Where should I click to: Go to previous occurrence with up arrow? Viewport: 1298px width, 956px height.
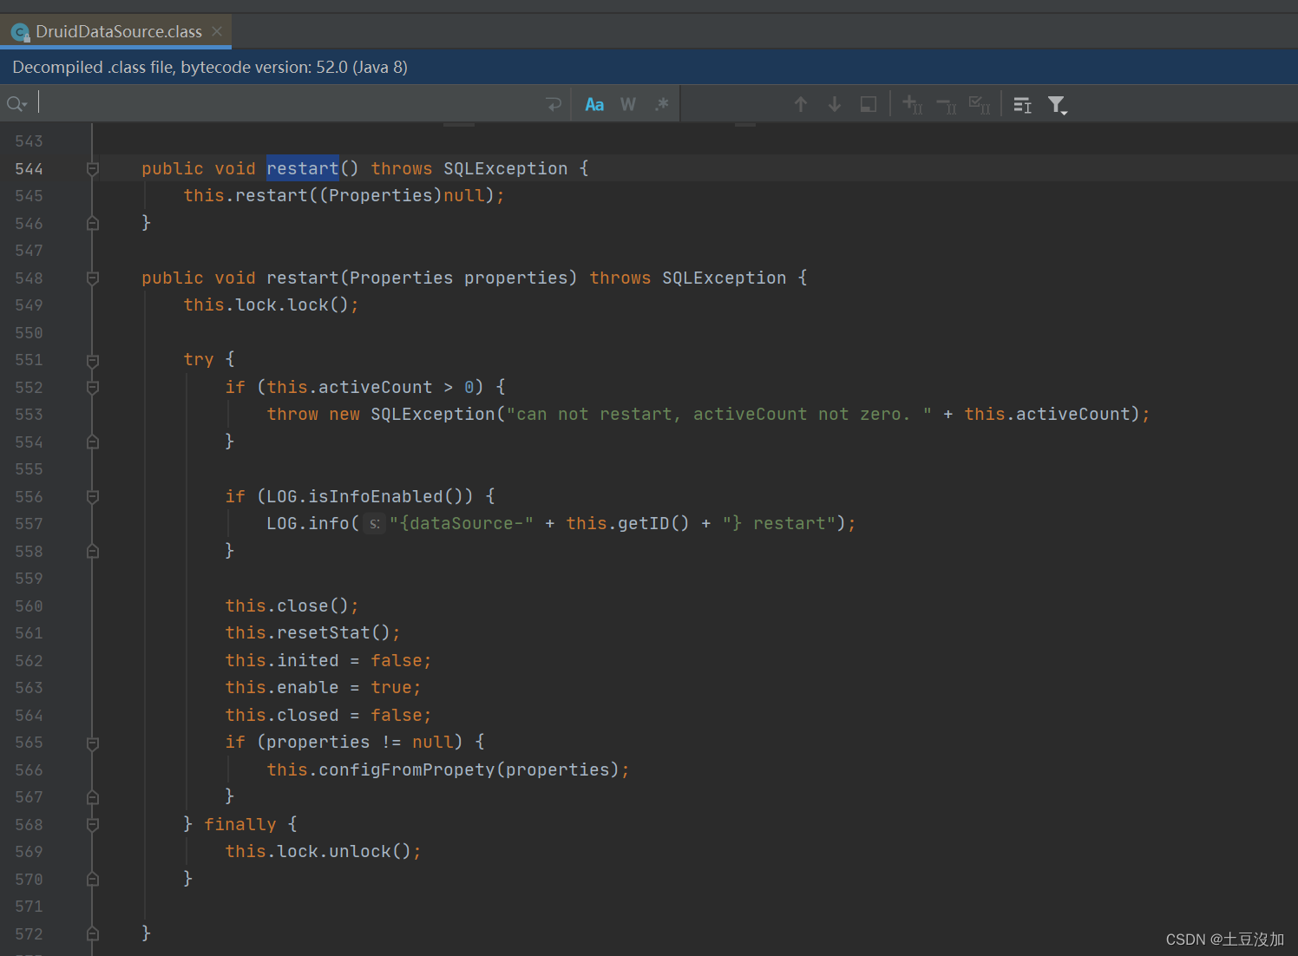click(801, 104)
